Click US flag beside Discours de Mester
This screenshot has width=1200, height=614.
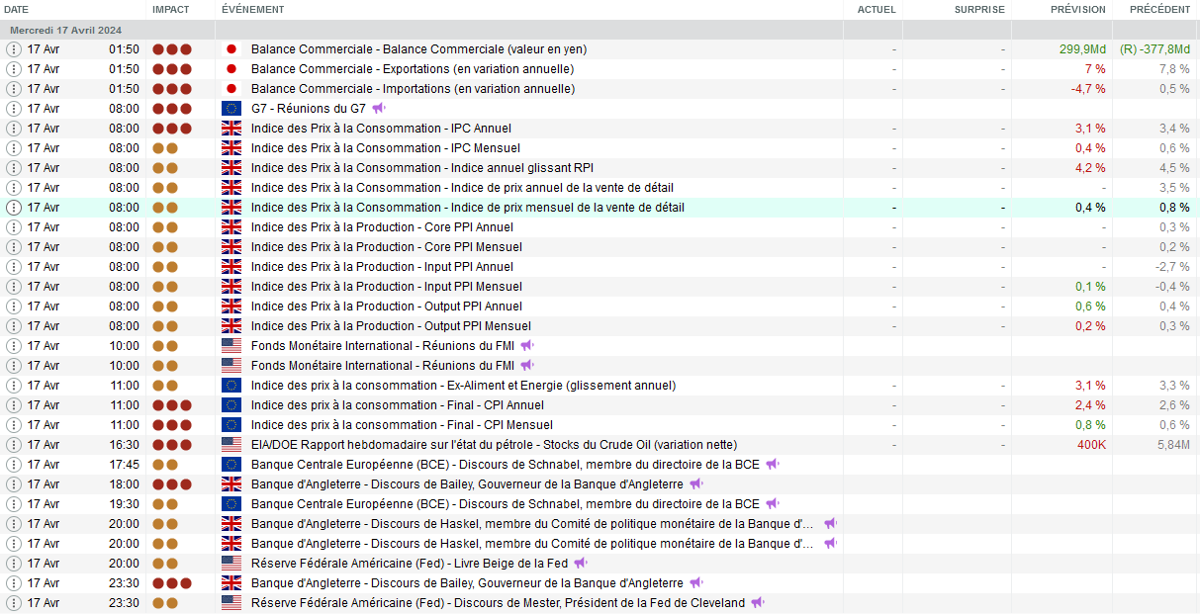tap(231, 603)
